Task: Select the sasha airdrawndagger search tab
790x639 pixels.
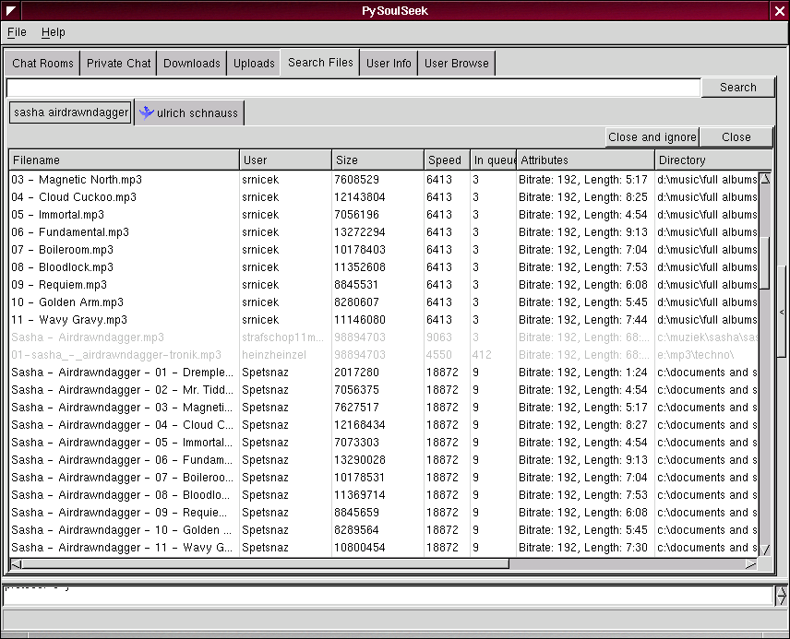Action: coord(71,112)
